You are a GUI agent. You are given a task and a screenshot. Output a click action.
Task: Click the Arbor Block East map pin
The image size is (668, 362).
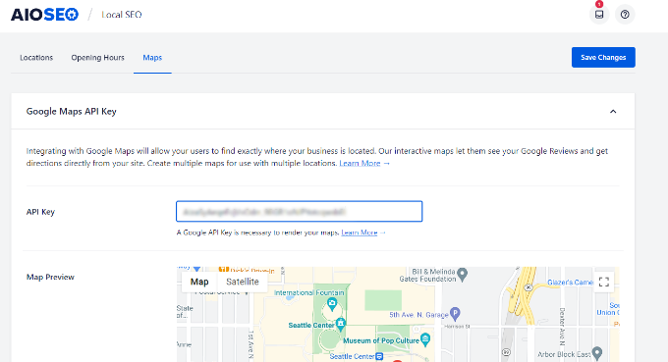point(597,352)
